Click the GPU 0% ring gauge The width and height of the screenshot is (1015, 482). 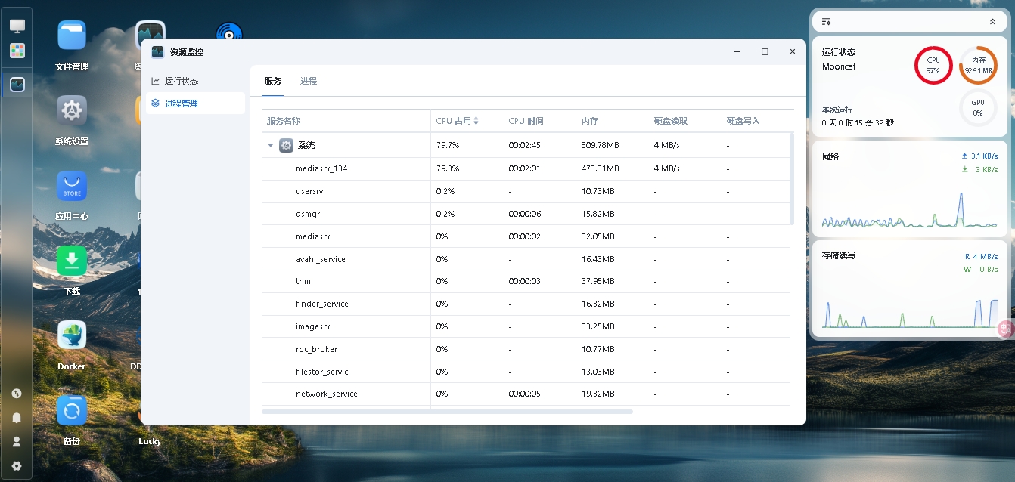978,108
